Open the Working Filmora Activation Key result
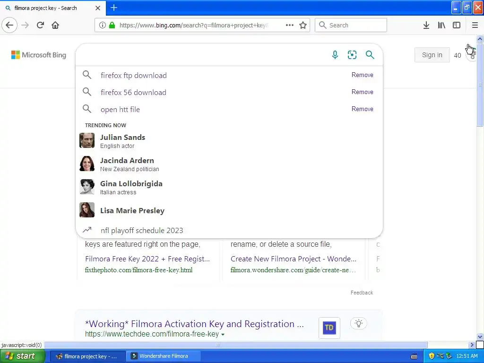 coord(194,324)
